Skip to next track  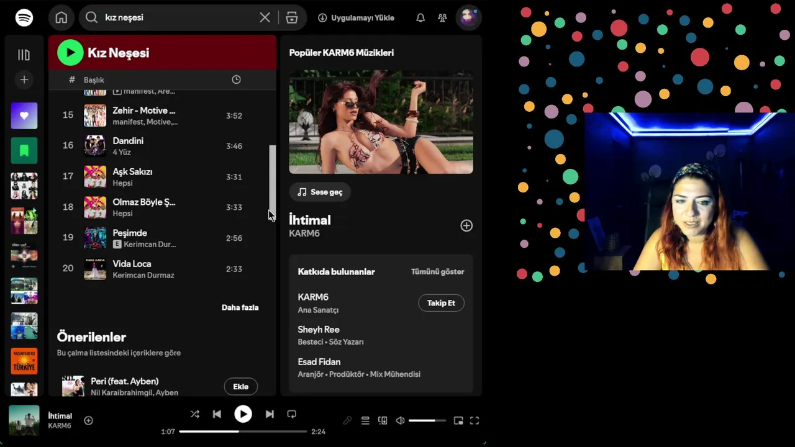pos(270,414)
